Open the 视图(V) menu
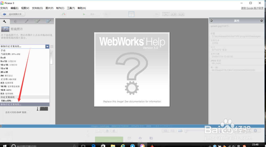Image resolution: width=266 pixels, height=147 pixels. (x=25, y=8)
